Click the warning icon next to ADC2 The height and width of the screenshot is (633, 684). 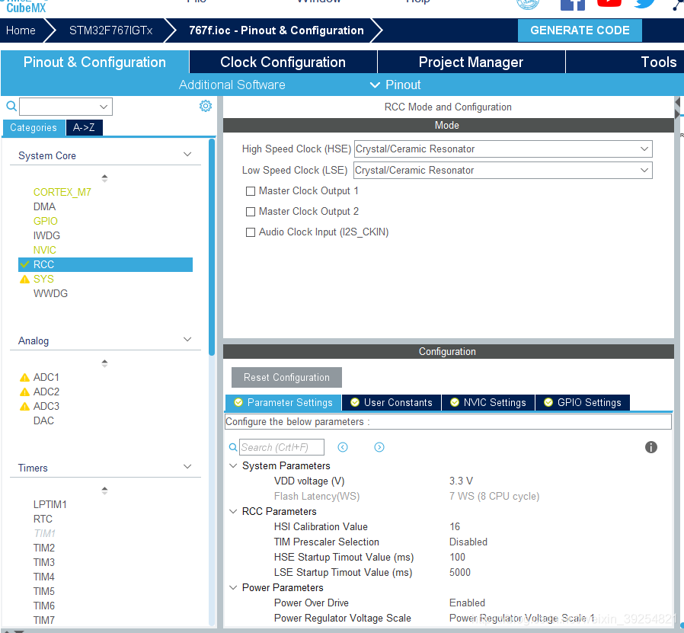point(25,392)
